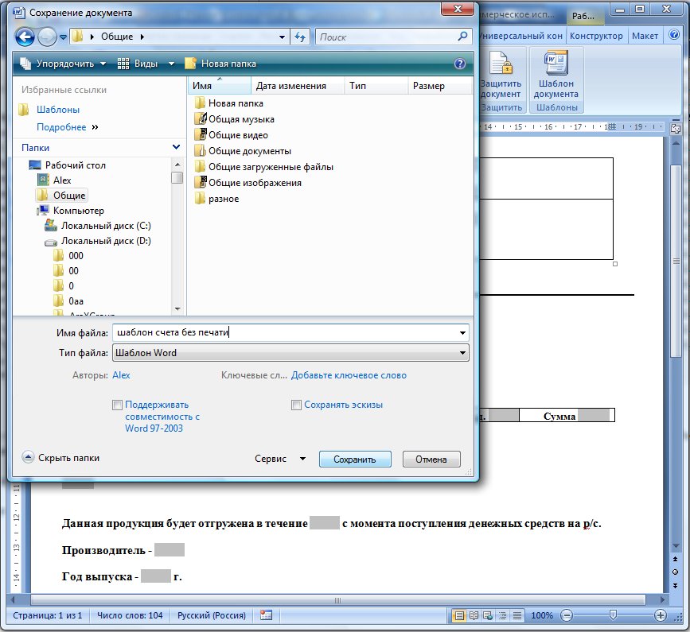Click the search magnifier icon

[462, 37]
